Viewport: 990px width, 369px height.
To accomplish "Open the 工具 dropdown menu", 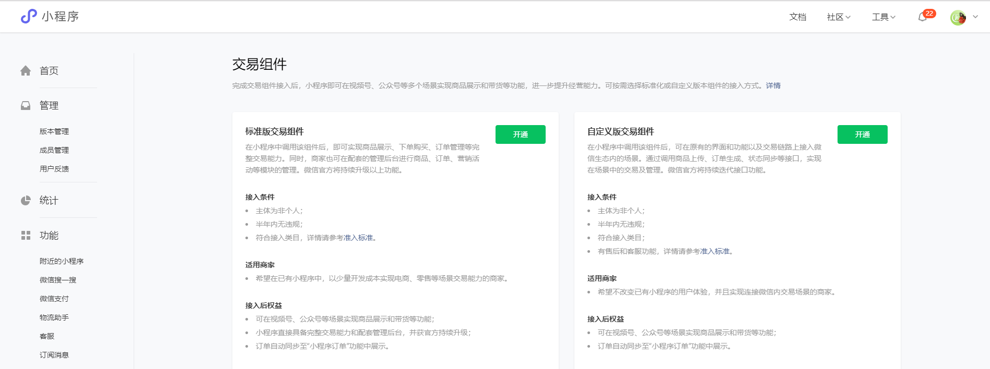I will [883, 17].
